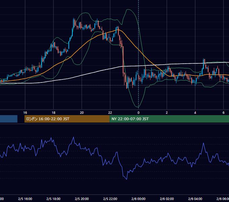Click the 2/6 00:00 date label
Image resolution: width=229 pixels, height=202 pixels.
(x=138, y=199)
